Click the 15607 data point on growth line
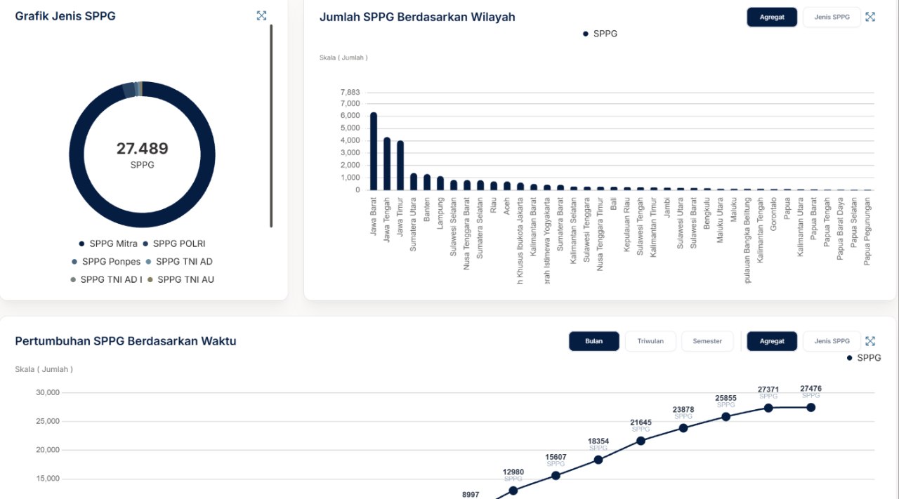Screen dimensions: 899x499 (x=556, y=475)
